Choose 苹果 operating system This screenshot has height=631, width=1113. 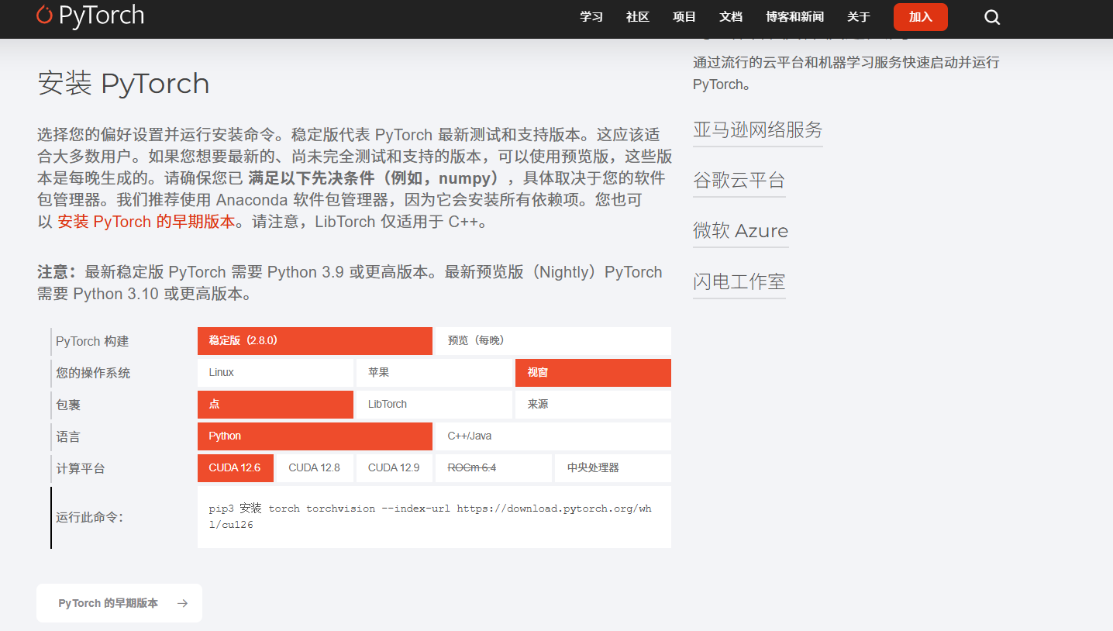pos(434,373)
